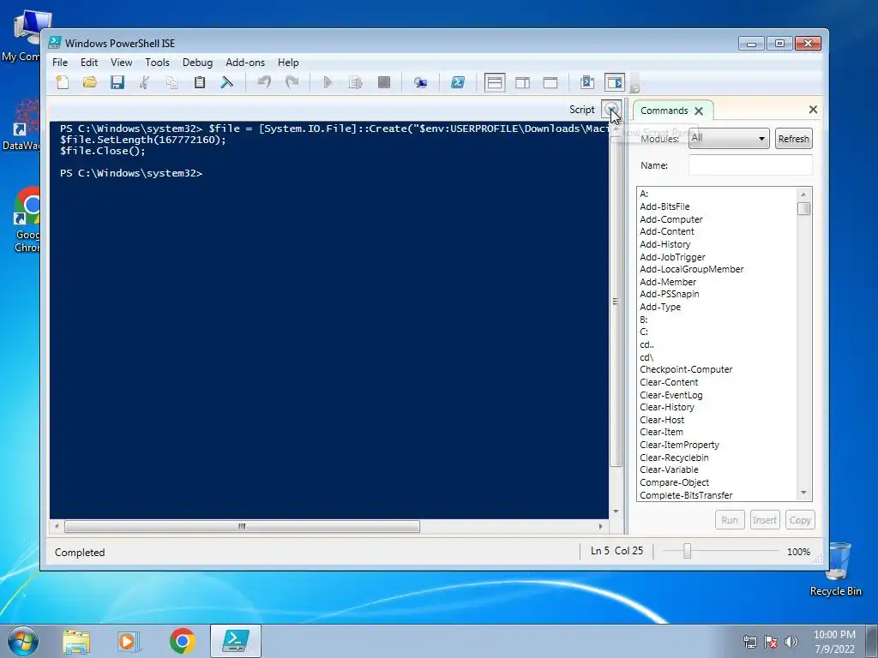The width and height of the screenshot is (878, 658).
Task: Select Add-Member command
Action: point(668,282)
